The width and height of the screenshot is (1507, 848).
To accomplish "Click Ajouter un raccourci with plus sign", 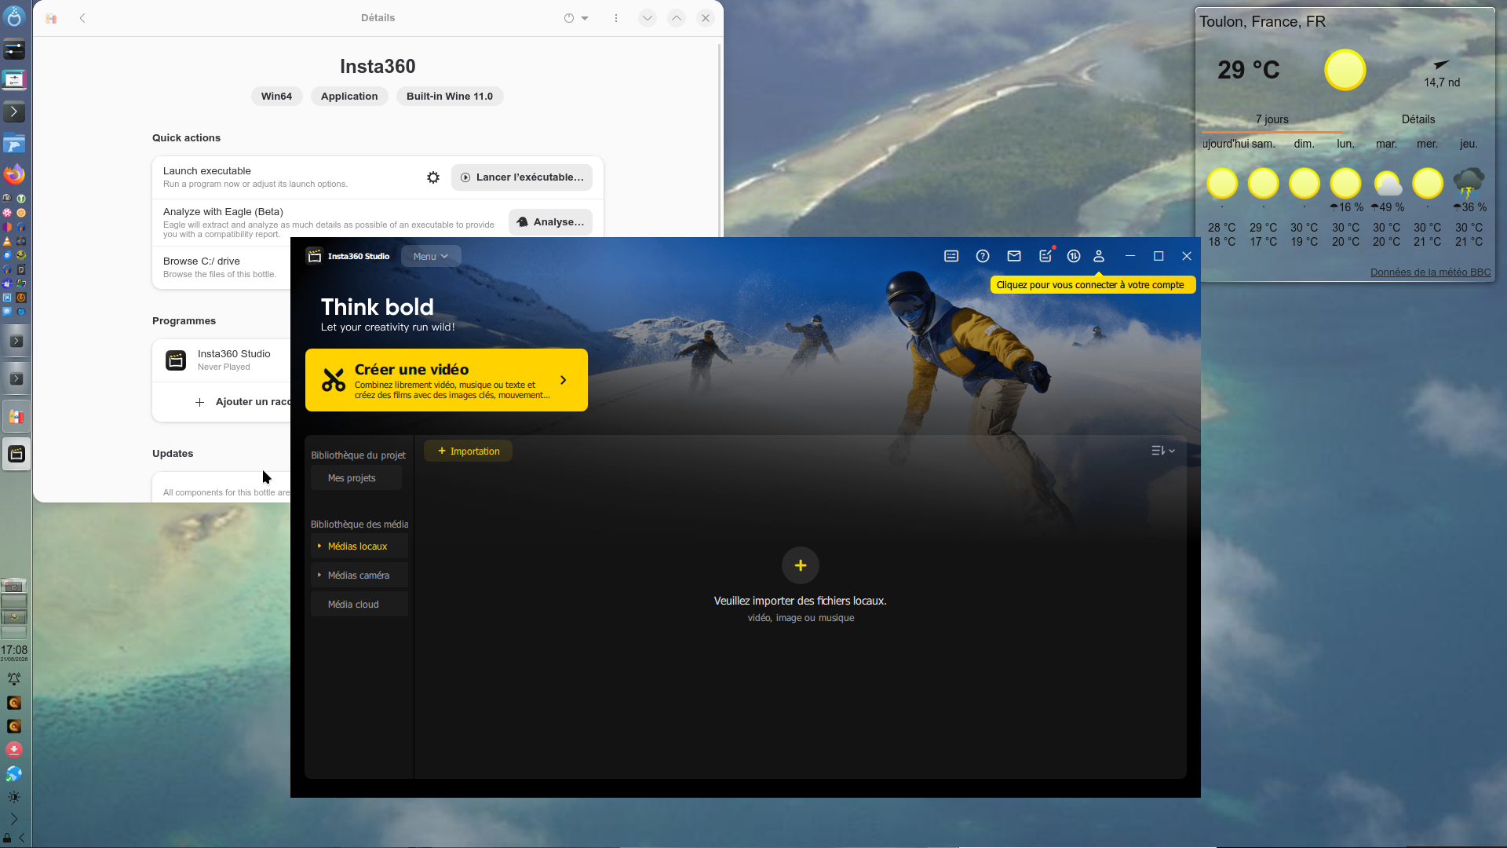I will coord(243,402).
